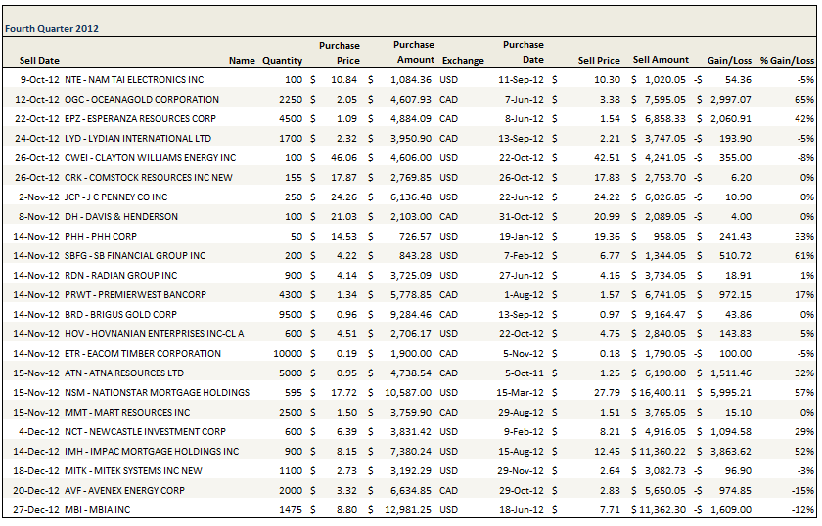This screenshot has width=822, height=526.
Task: Click the % Gain/Loss column header
Action: point(788,60)
